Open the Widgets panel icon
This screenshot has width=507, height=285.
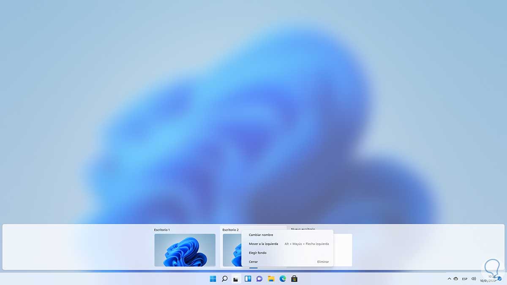(248, 279)
